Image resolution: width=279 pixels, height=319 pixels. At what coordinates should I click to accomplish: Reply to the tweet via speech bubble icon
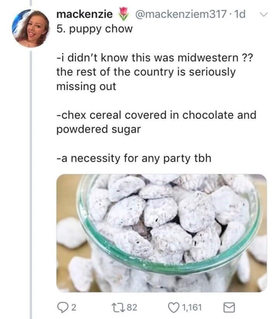click(63, 307)
